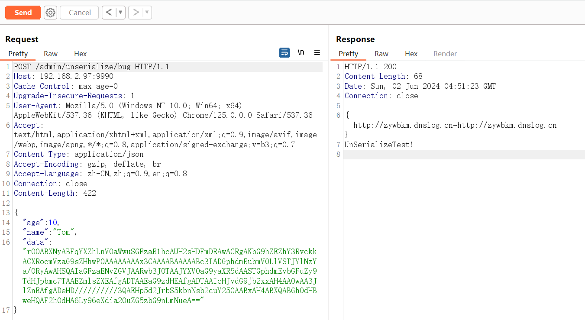Click the Date header in response
This screenshot has width=585, height=320.
click(420, 86)
